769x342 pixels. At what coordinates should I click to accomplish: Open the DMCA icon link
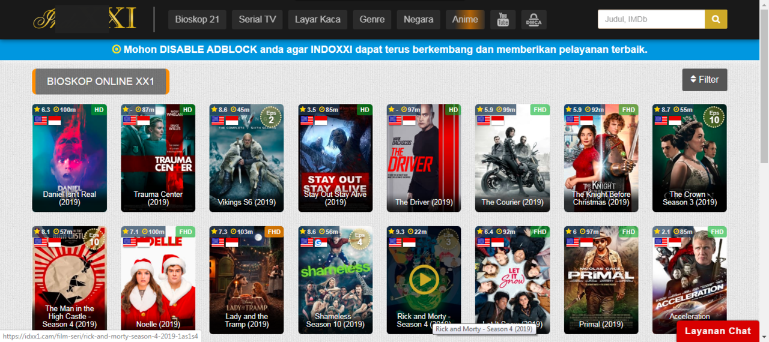point(533,19)
